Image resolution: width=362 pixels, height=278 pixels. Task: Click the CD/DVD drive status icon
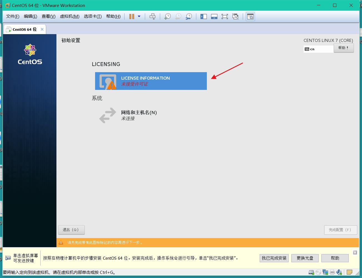pyautogui.click(x=318, y=272)
